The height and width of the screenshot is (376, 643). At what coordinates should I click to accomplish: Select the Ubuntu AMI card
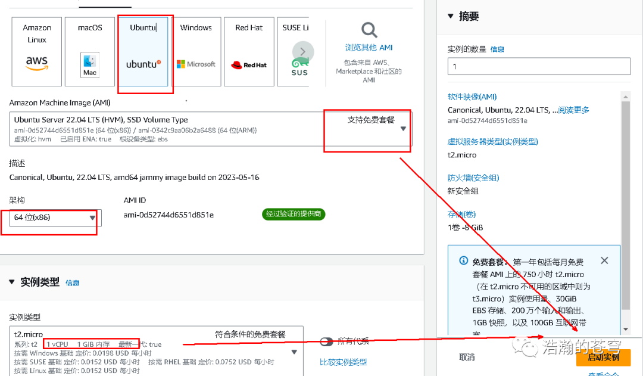click(143, 51)
